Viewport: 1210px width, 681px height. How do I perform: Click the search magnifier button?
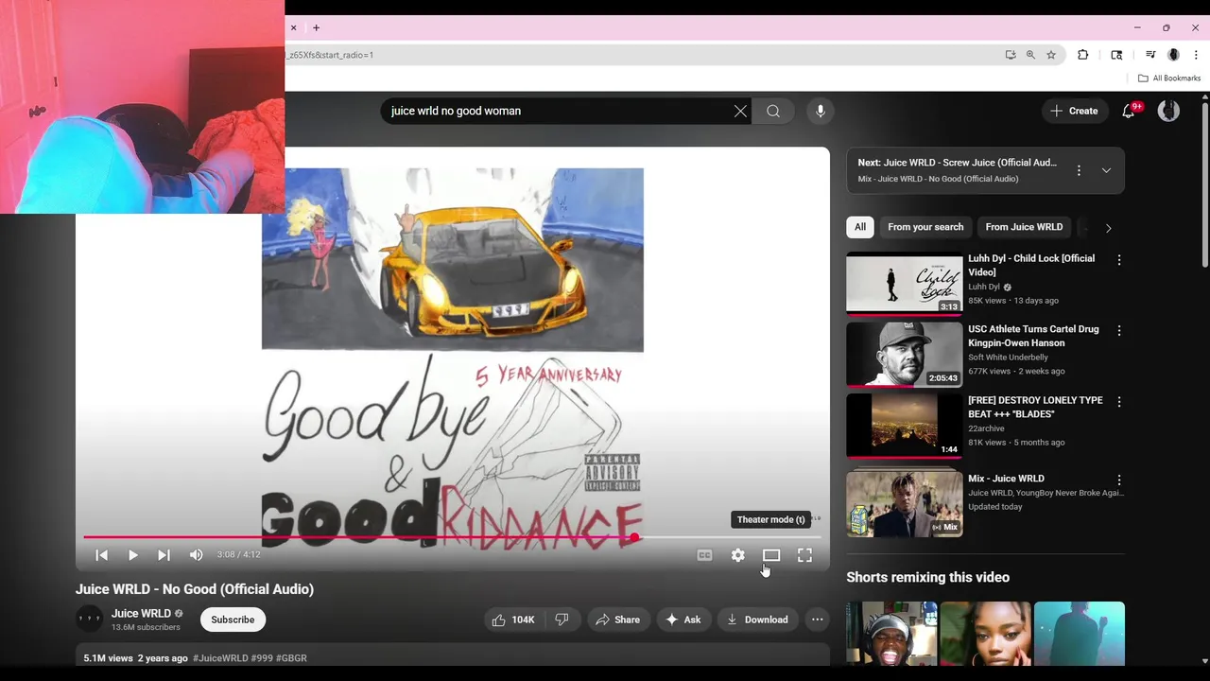click(773, 111)
